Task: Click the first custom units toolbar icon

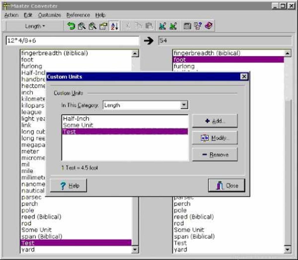Action: [162, 26]
